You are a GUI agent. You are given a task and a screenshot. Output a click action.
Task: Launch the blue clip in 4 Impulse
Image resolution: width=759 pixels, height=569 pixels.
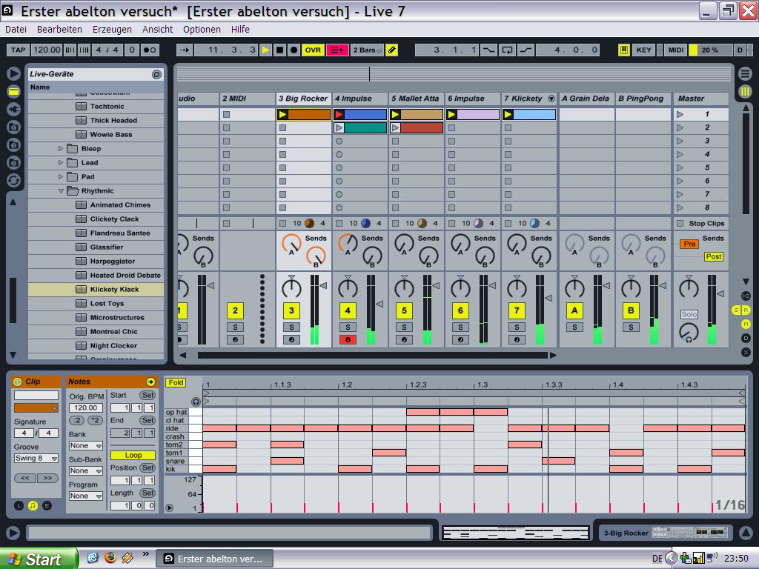point(339,115)
